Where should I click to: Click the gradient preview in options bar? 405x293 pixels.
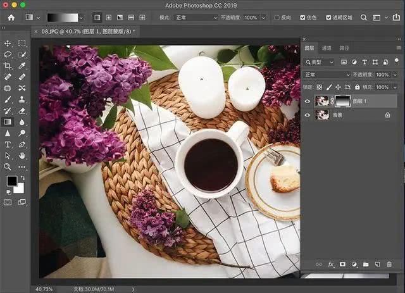pyautogui.click(x=62, y=18)
